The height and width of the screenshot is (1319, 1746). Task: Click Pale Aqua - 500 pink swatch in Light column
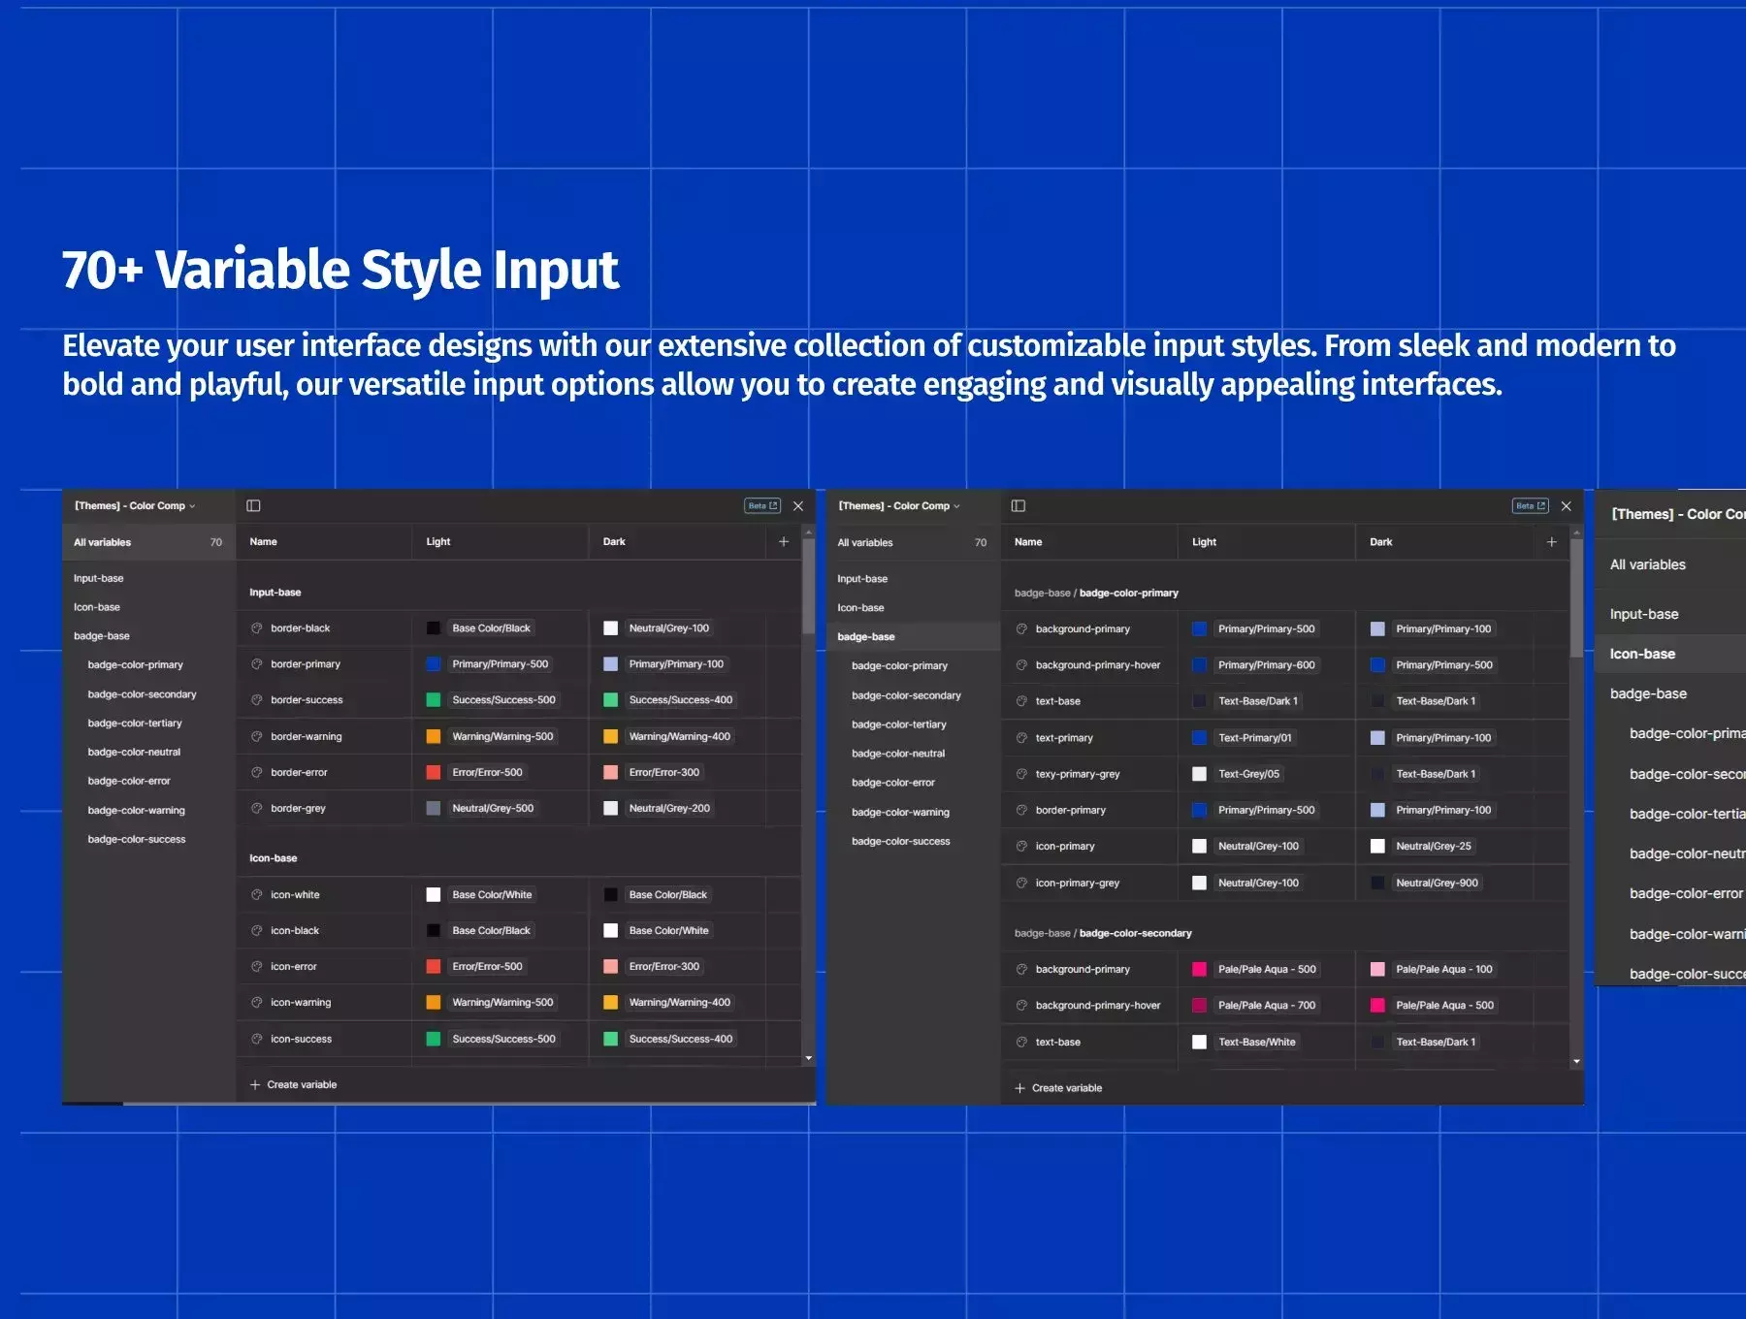[1199, 969]
